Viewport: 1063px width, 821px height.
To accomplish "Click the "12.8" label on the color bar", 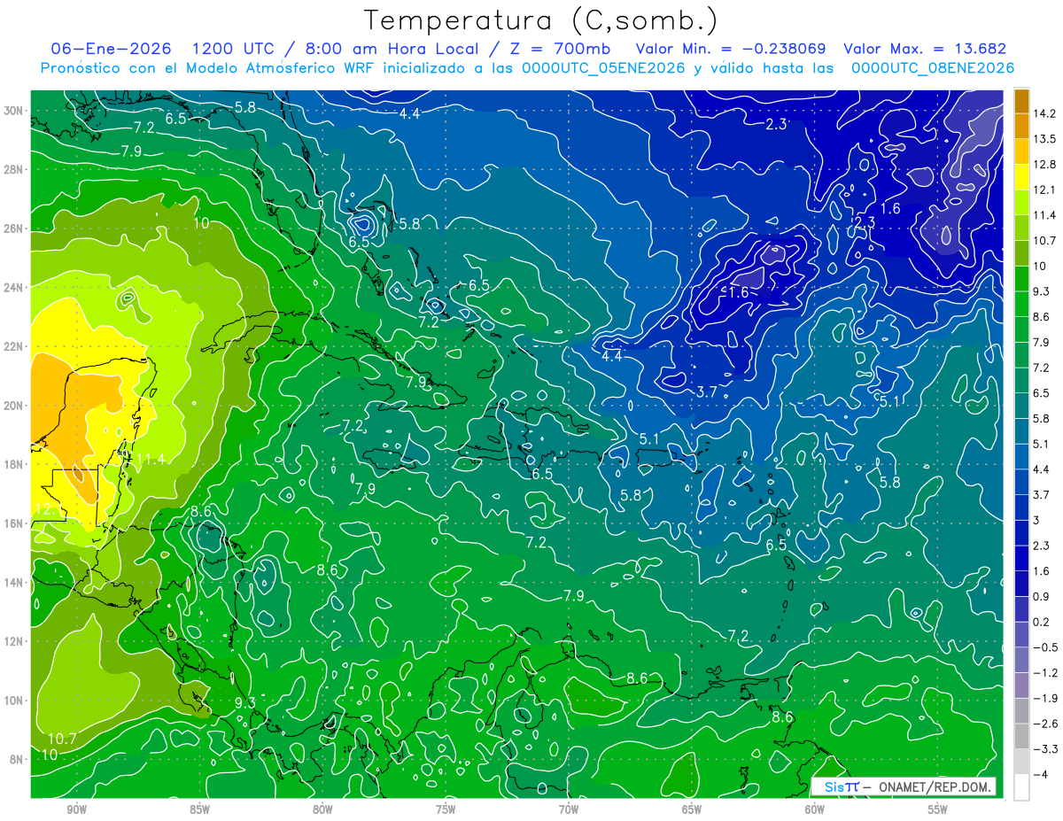I will point(1044,165).
